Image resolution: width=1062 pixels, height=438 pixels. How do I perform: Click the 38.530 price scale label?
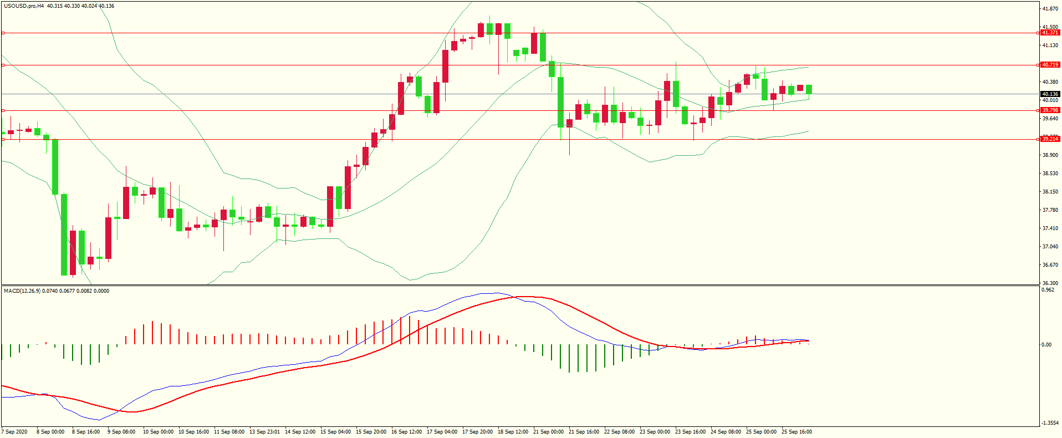(x=1050, y=174)
